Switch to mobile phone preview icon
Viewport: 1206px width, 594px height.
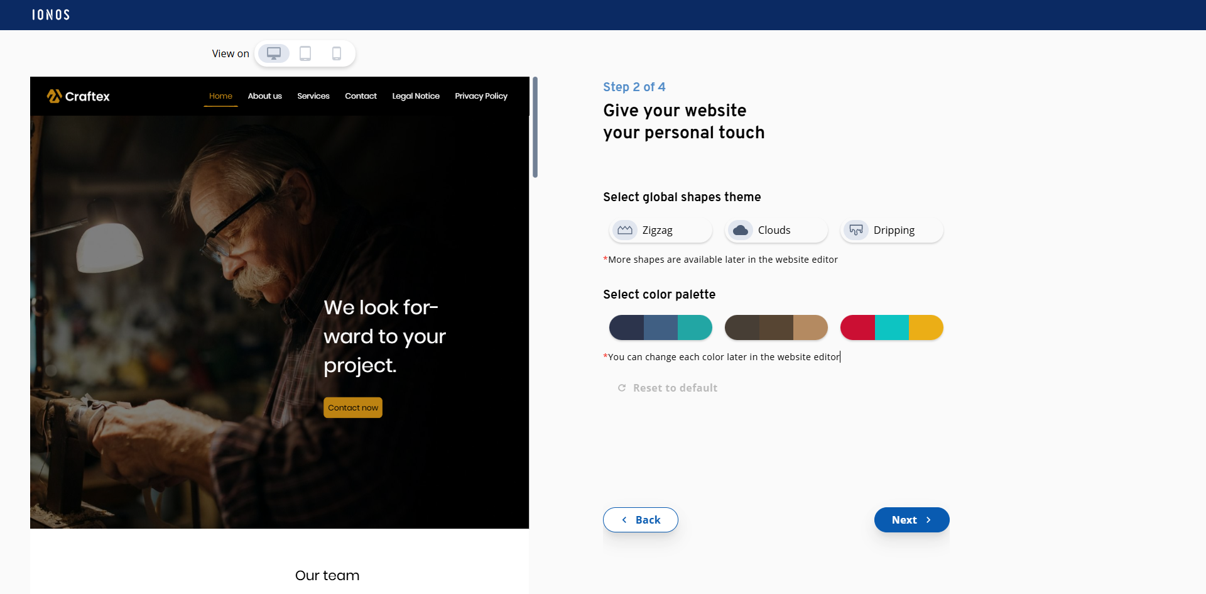[337, 53]
